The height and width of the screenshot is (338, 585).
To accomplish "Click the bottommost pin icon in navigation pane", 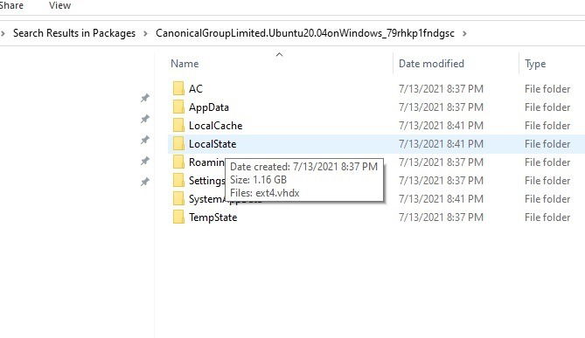I will [x=145, y=182].
